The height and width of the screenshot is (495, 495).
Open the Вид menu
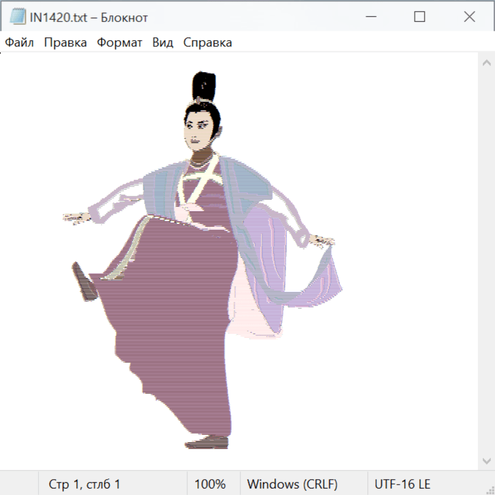(x=163, y=42)
